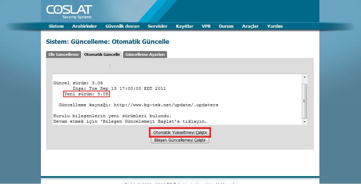Click the 'İnşa: Tue Sep 13' build line

119,88
